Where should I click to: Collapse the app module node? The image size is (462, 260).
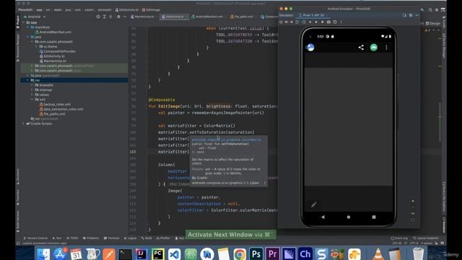tap(24, 22)
